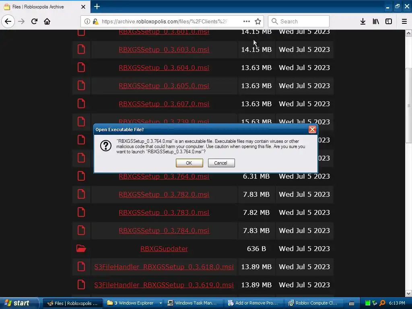Screen dimensions: 412x309
Task: Open the 3 Windows Explorer taskbar group
Action: (134, 303)
